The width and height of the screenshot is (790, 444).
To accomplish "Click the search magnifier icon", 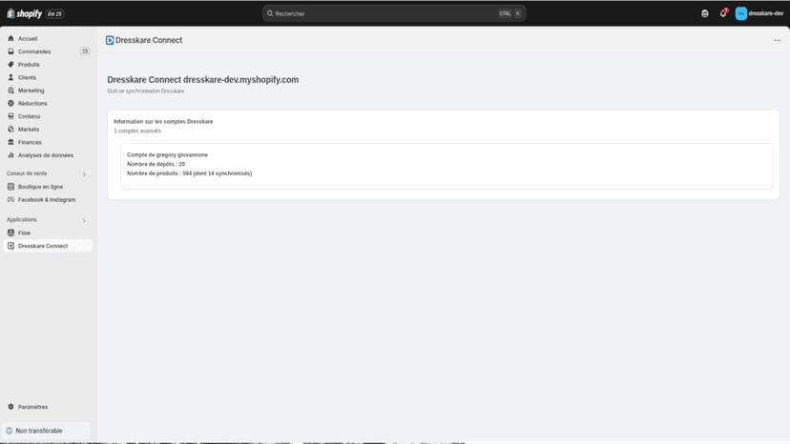I will (x=270, y=13).
